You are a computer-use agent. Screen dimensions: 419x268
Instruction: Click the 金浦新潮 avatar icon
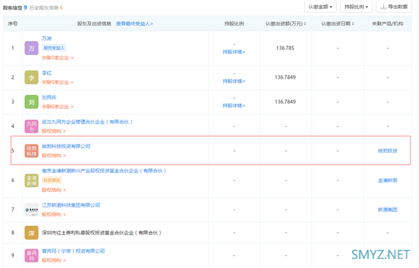[31, 181]
